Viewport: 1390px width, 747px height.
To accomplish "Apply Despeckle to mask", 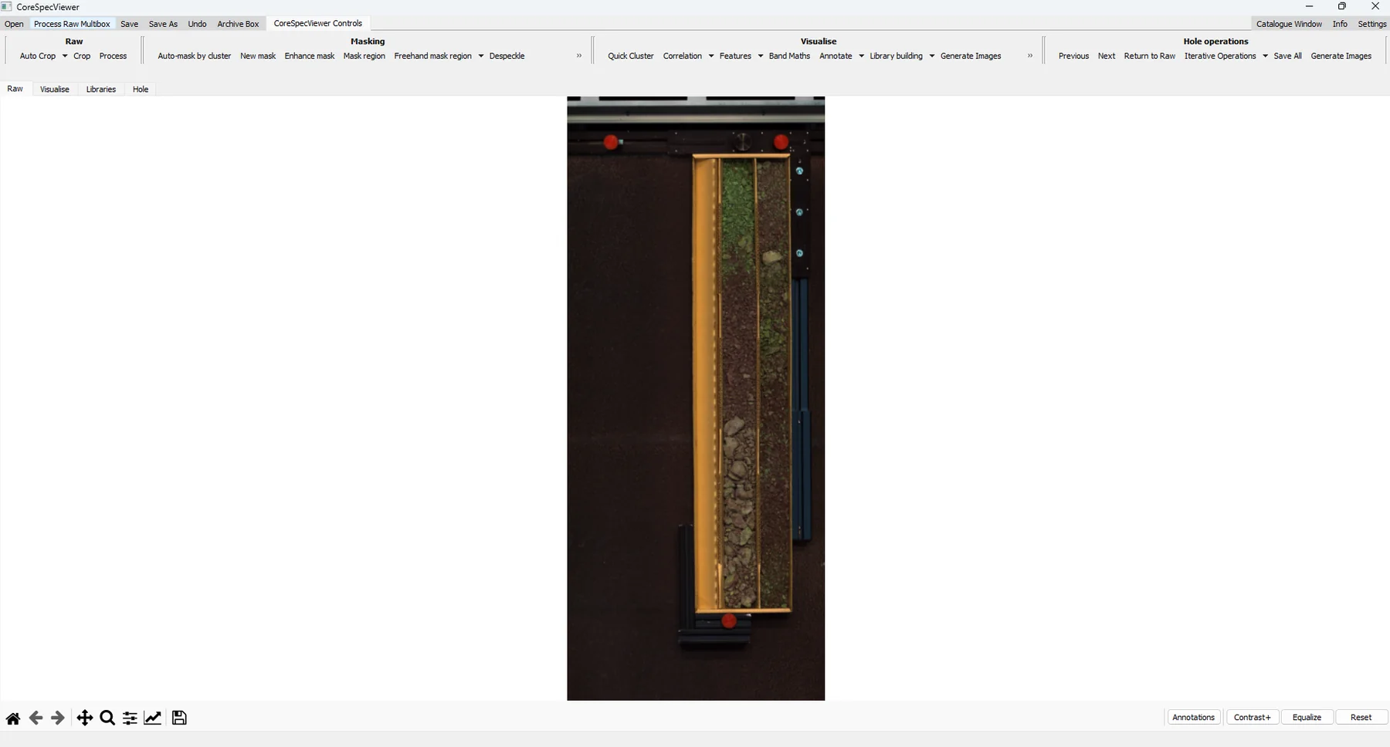I will pyautogui.click(x=507, y=56).
